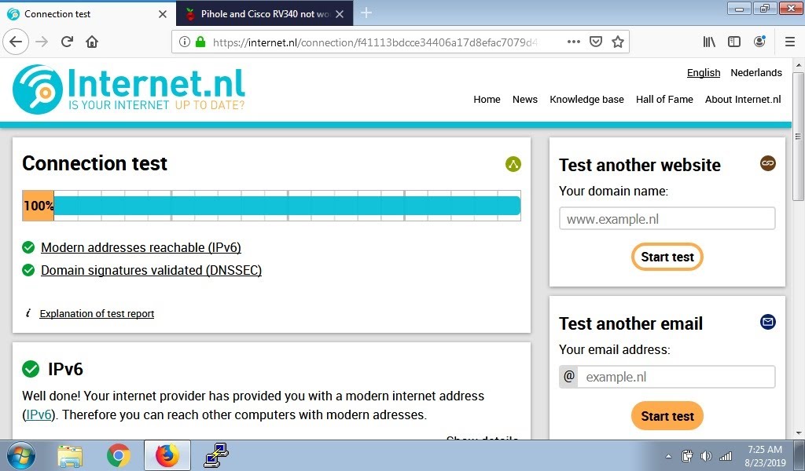Open Modern addresses reachable (IPv6) link
Viewport: 805px width, 471px height.
click(x=141, y=247)
